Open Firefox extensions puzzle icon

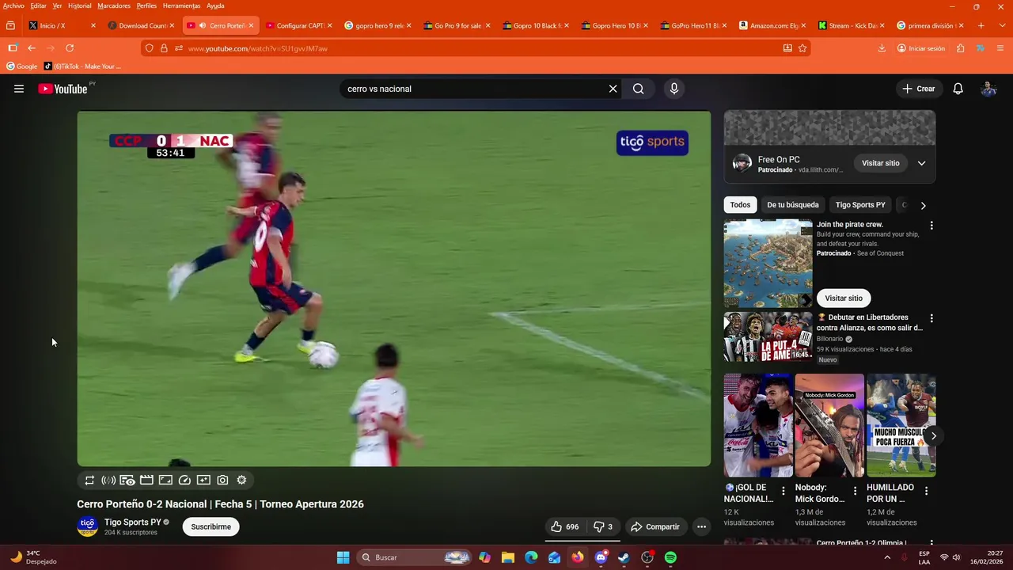[960, 48]
